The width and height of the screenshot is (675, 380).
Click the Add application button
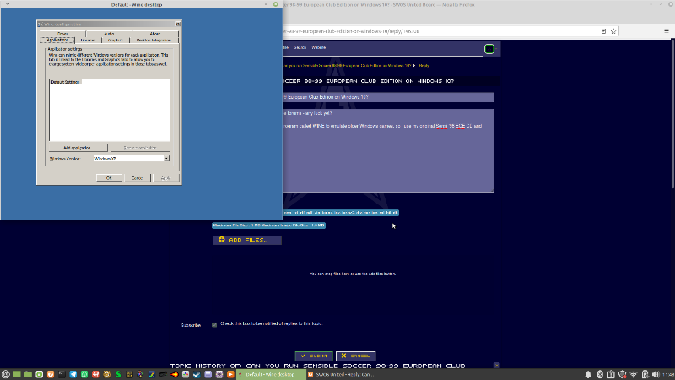tap(78, 148)
